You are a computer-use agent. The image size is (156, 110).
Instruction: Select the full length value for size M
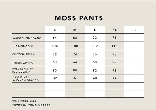tap(75, 70)
